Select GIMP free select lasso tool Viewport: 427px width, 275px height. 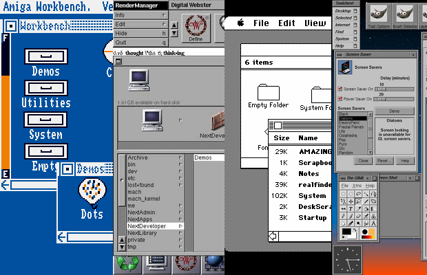pyautogui.click(x=358, y=194)
